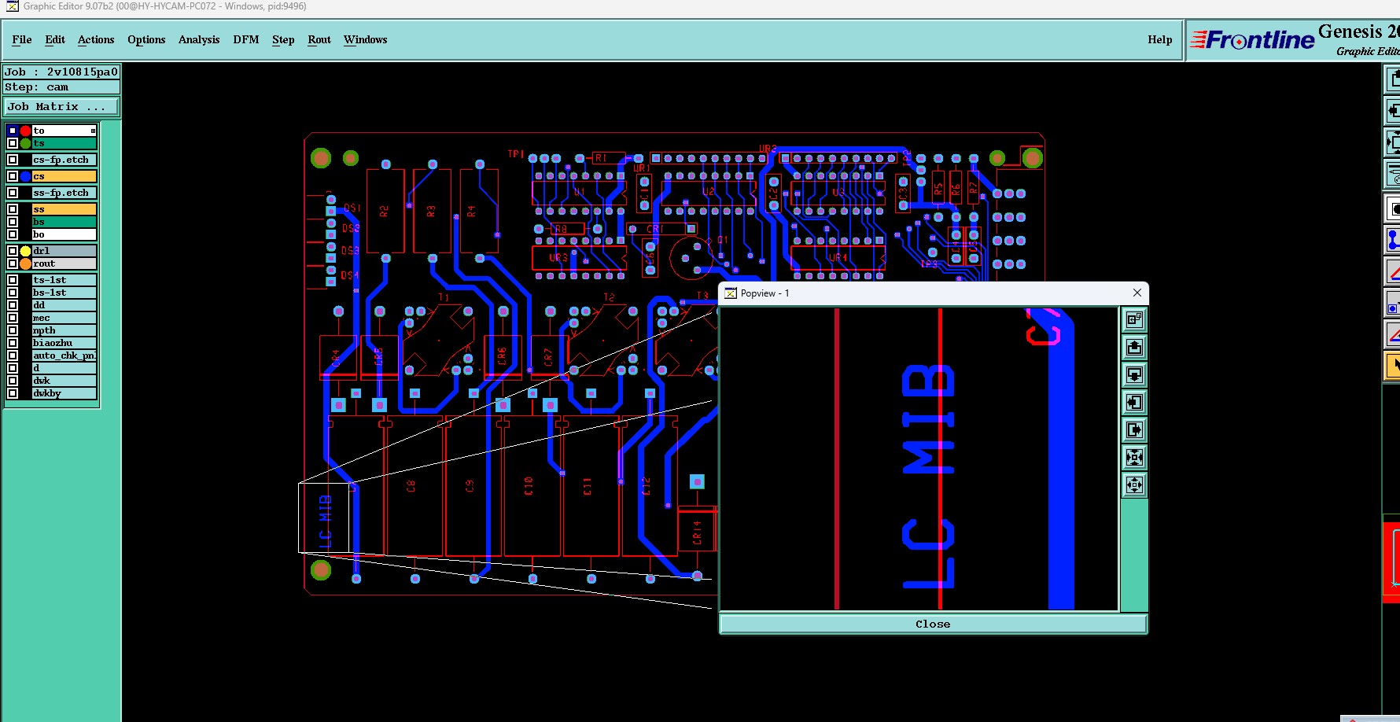The height and width of the screenshot is (722, 1400).
Task: Open the DFM menu
Action: click(x=246, y=39)
